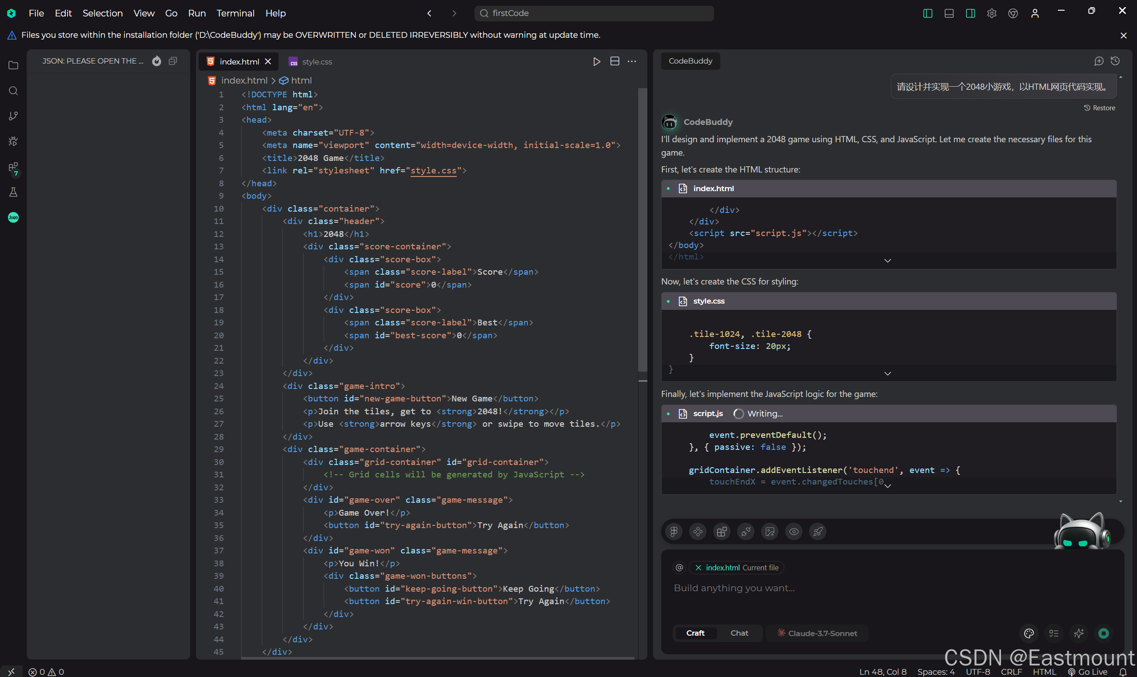Open the Search view in the sidebar
This screenshot has width=1137, height=677.
(x=13, y=91)
